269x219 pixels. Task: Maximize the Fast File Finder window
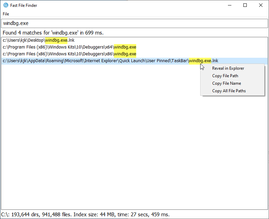pos(245,5)
